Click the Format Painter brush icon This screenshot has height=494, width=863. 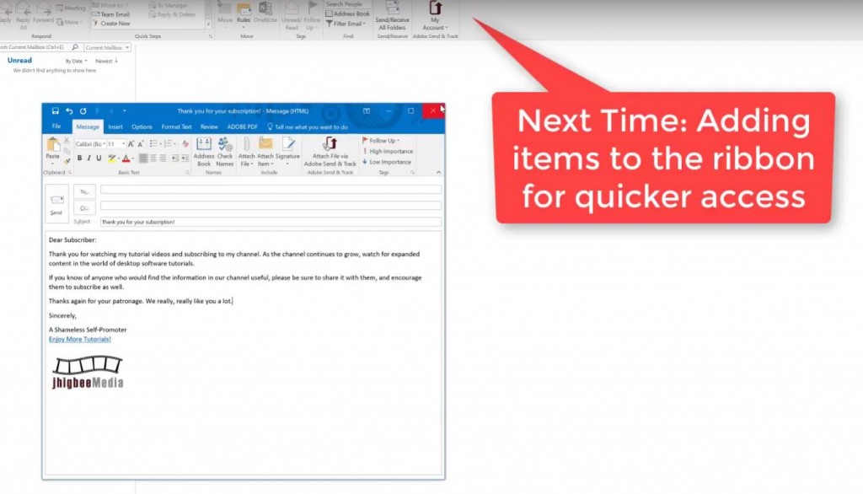67,161
